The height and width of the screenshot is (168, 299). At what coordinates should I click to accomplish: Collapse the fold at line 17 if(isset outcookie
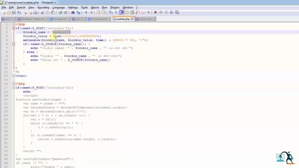point(14,88)
